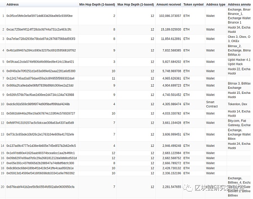Sort by the Address column header

[12, 5]
